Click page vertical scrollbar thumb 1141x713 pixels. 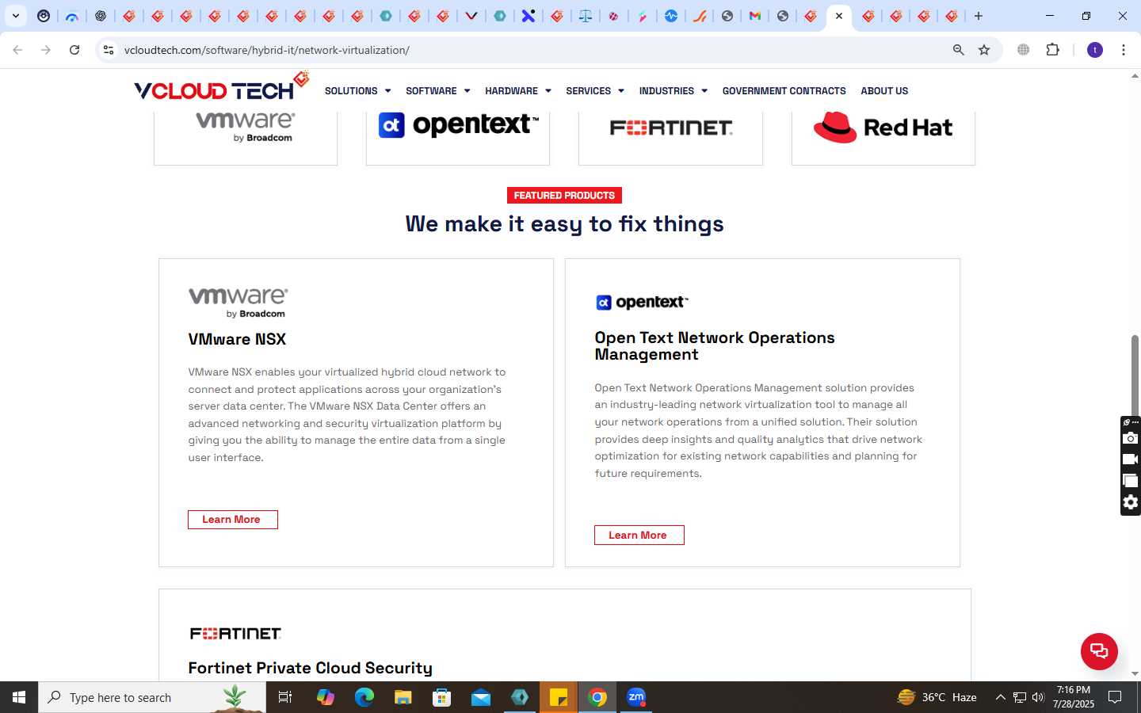[1135, 375]
